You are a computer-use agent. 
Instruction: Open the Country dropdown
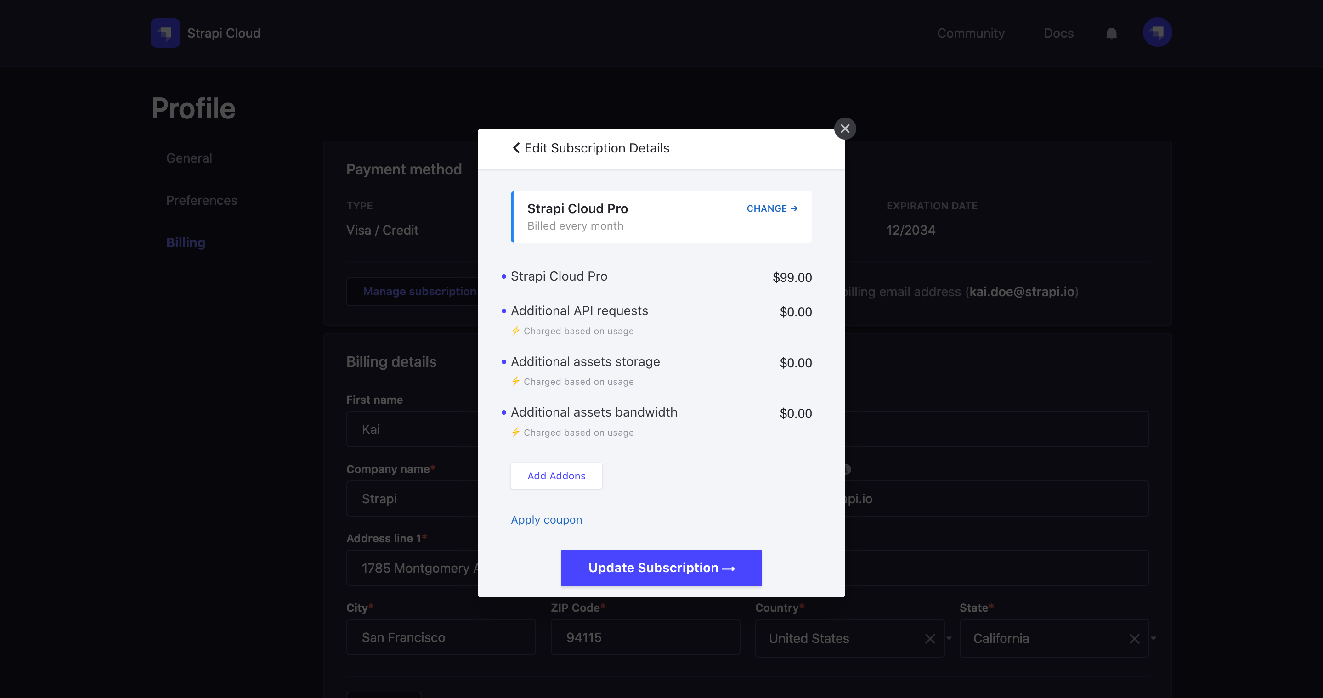pyautogui.click(x=948, y=638)
